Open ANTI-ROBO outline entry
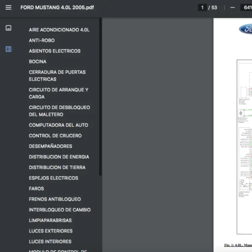Viewport: 252px width, 252px height. pyautogui.click(x=42, y=40)
